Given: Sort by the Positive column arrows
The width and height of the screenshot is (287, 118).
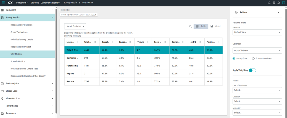Looking at the screenshot, I should click(218, 42).
